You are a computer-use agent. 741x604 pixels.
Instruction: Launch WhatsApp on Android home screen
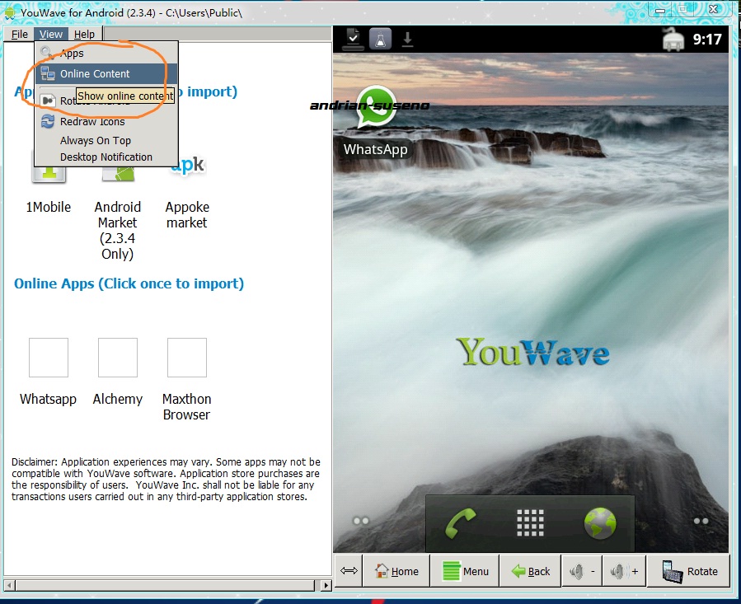[x=376, y=122]
